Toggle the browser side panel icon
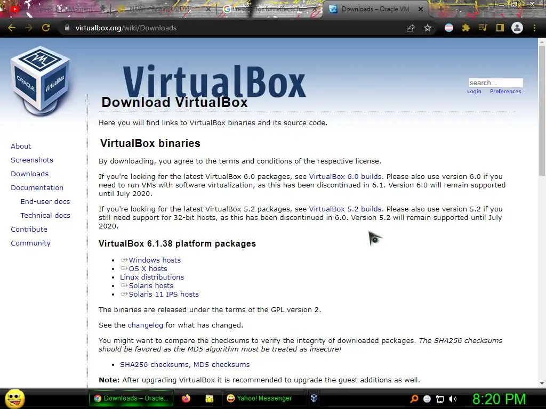The width and height of the screenshot is (546, 409). click(500, 28)
